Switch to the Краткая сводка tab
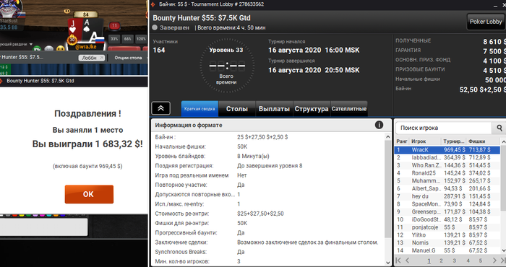 [x=200, y=109]
